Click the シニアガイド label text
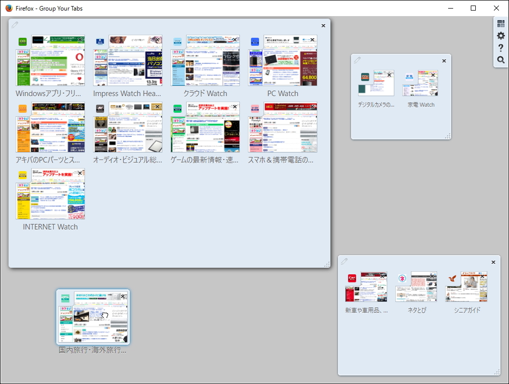The width and height of the screenshot is (509, 384). point(467,310)
